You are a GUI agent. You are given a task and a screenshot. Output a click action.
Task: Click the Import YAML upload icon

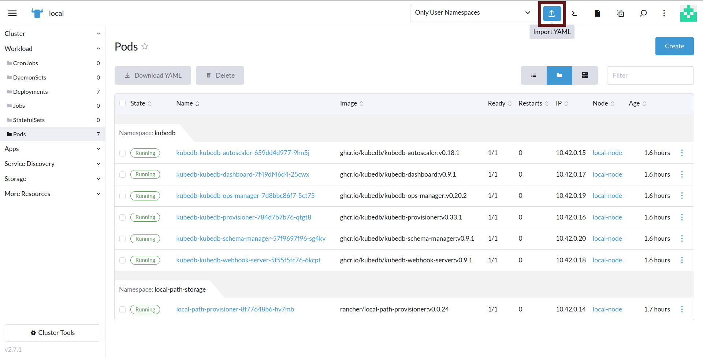tap(552, 14)
